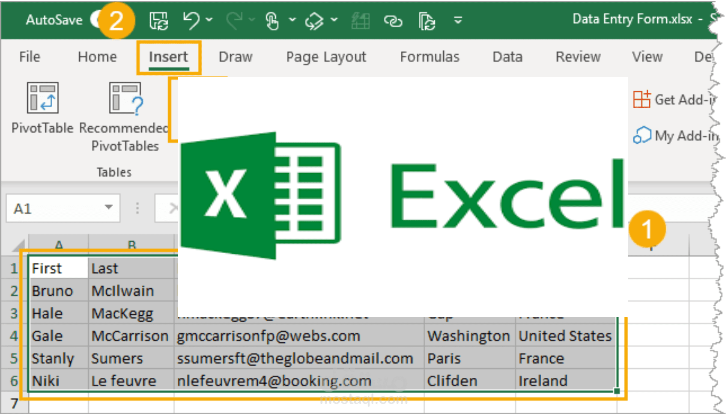Image resolution: width=728 pixels, height=415 pixels.
Task: Switch to the Home tab
Action: (x=97, y=57)
